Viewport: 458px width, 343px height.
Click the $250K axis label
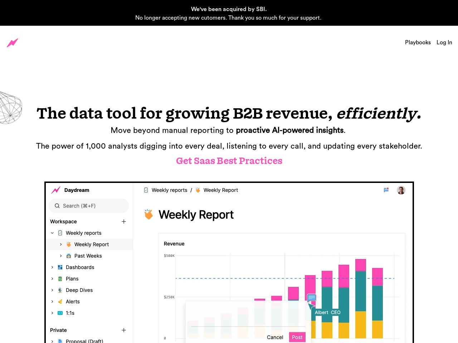169,297
